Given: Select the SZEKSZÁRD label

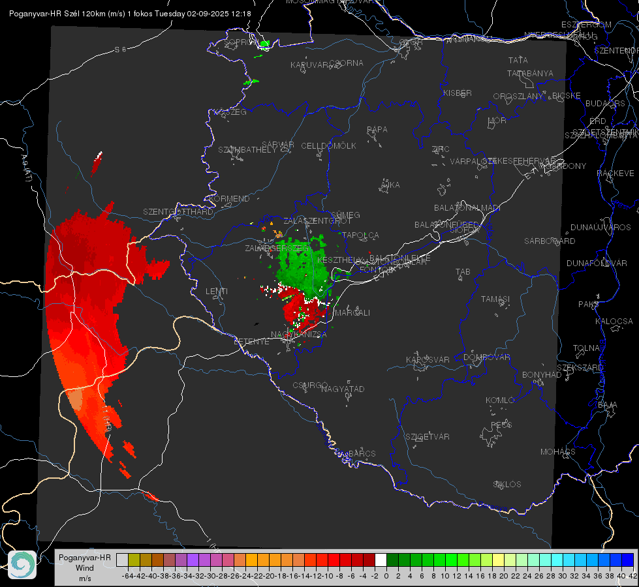Looking at the screenshot, I should pyautogui.click(x=580, y=368).
